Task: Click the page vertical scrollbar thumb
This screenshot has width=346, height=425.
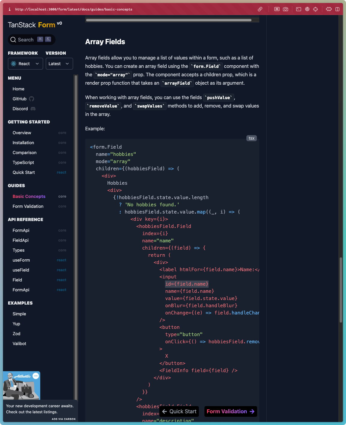Action: [x=341, y=290]
